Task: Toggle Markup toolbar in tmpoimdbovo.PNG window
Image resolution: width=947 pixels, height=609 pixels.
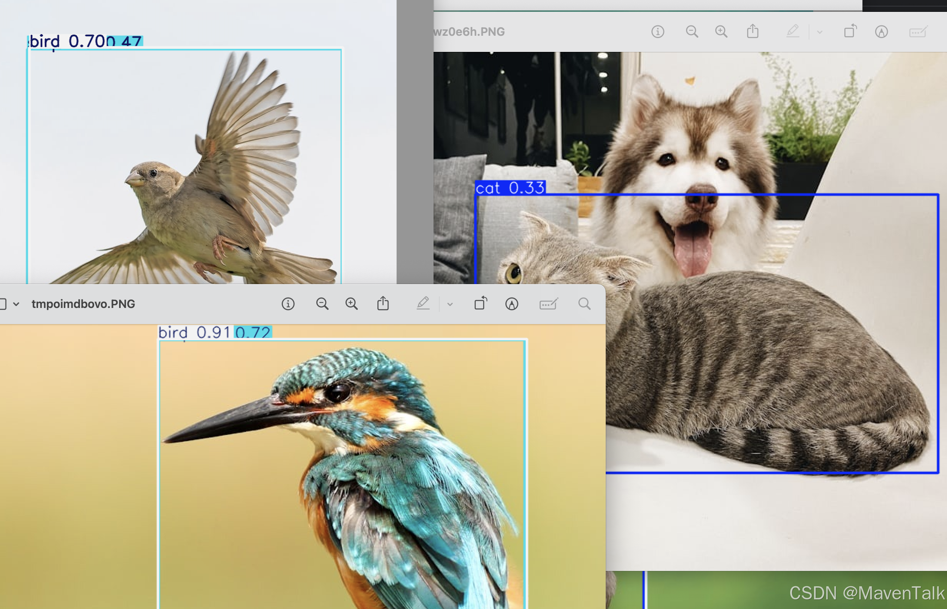Action: (512, 304)
